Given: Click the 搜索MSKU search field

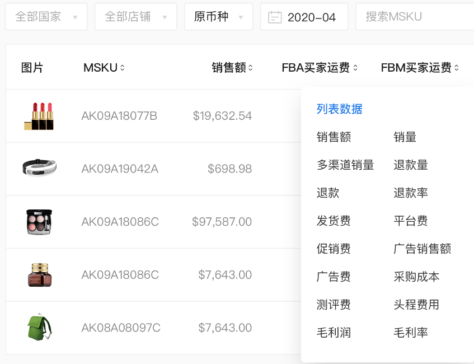Looking at the screenshot, I should pyautogui.click(x=414, y=17).
